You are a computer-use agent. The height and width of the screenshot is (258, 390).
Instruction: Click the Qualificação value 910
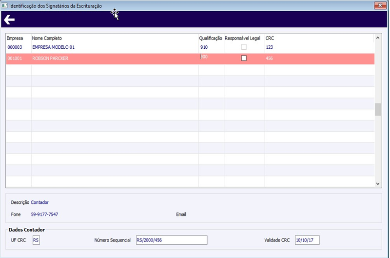pyautogui.click(x=204, y=47)
